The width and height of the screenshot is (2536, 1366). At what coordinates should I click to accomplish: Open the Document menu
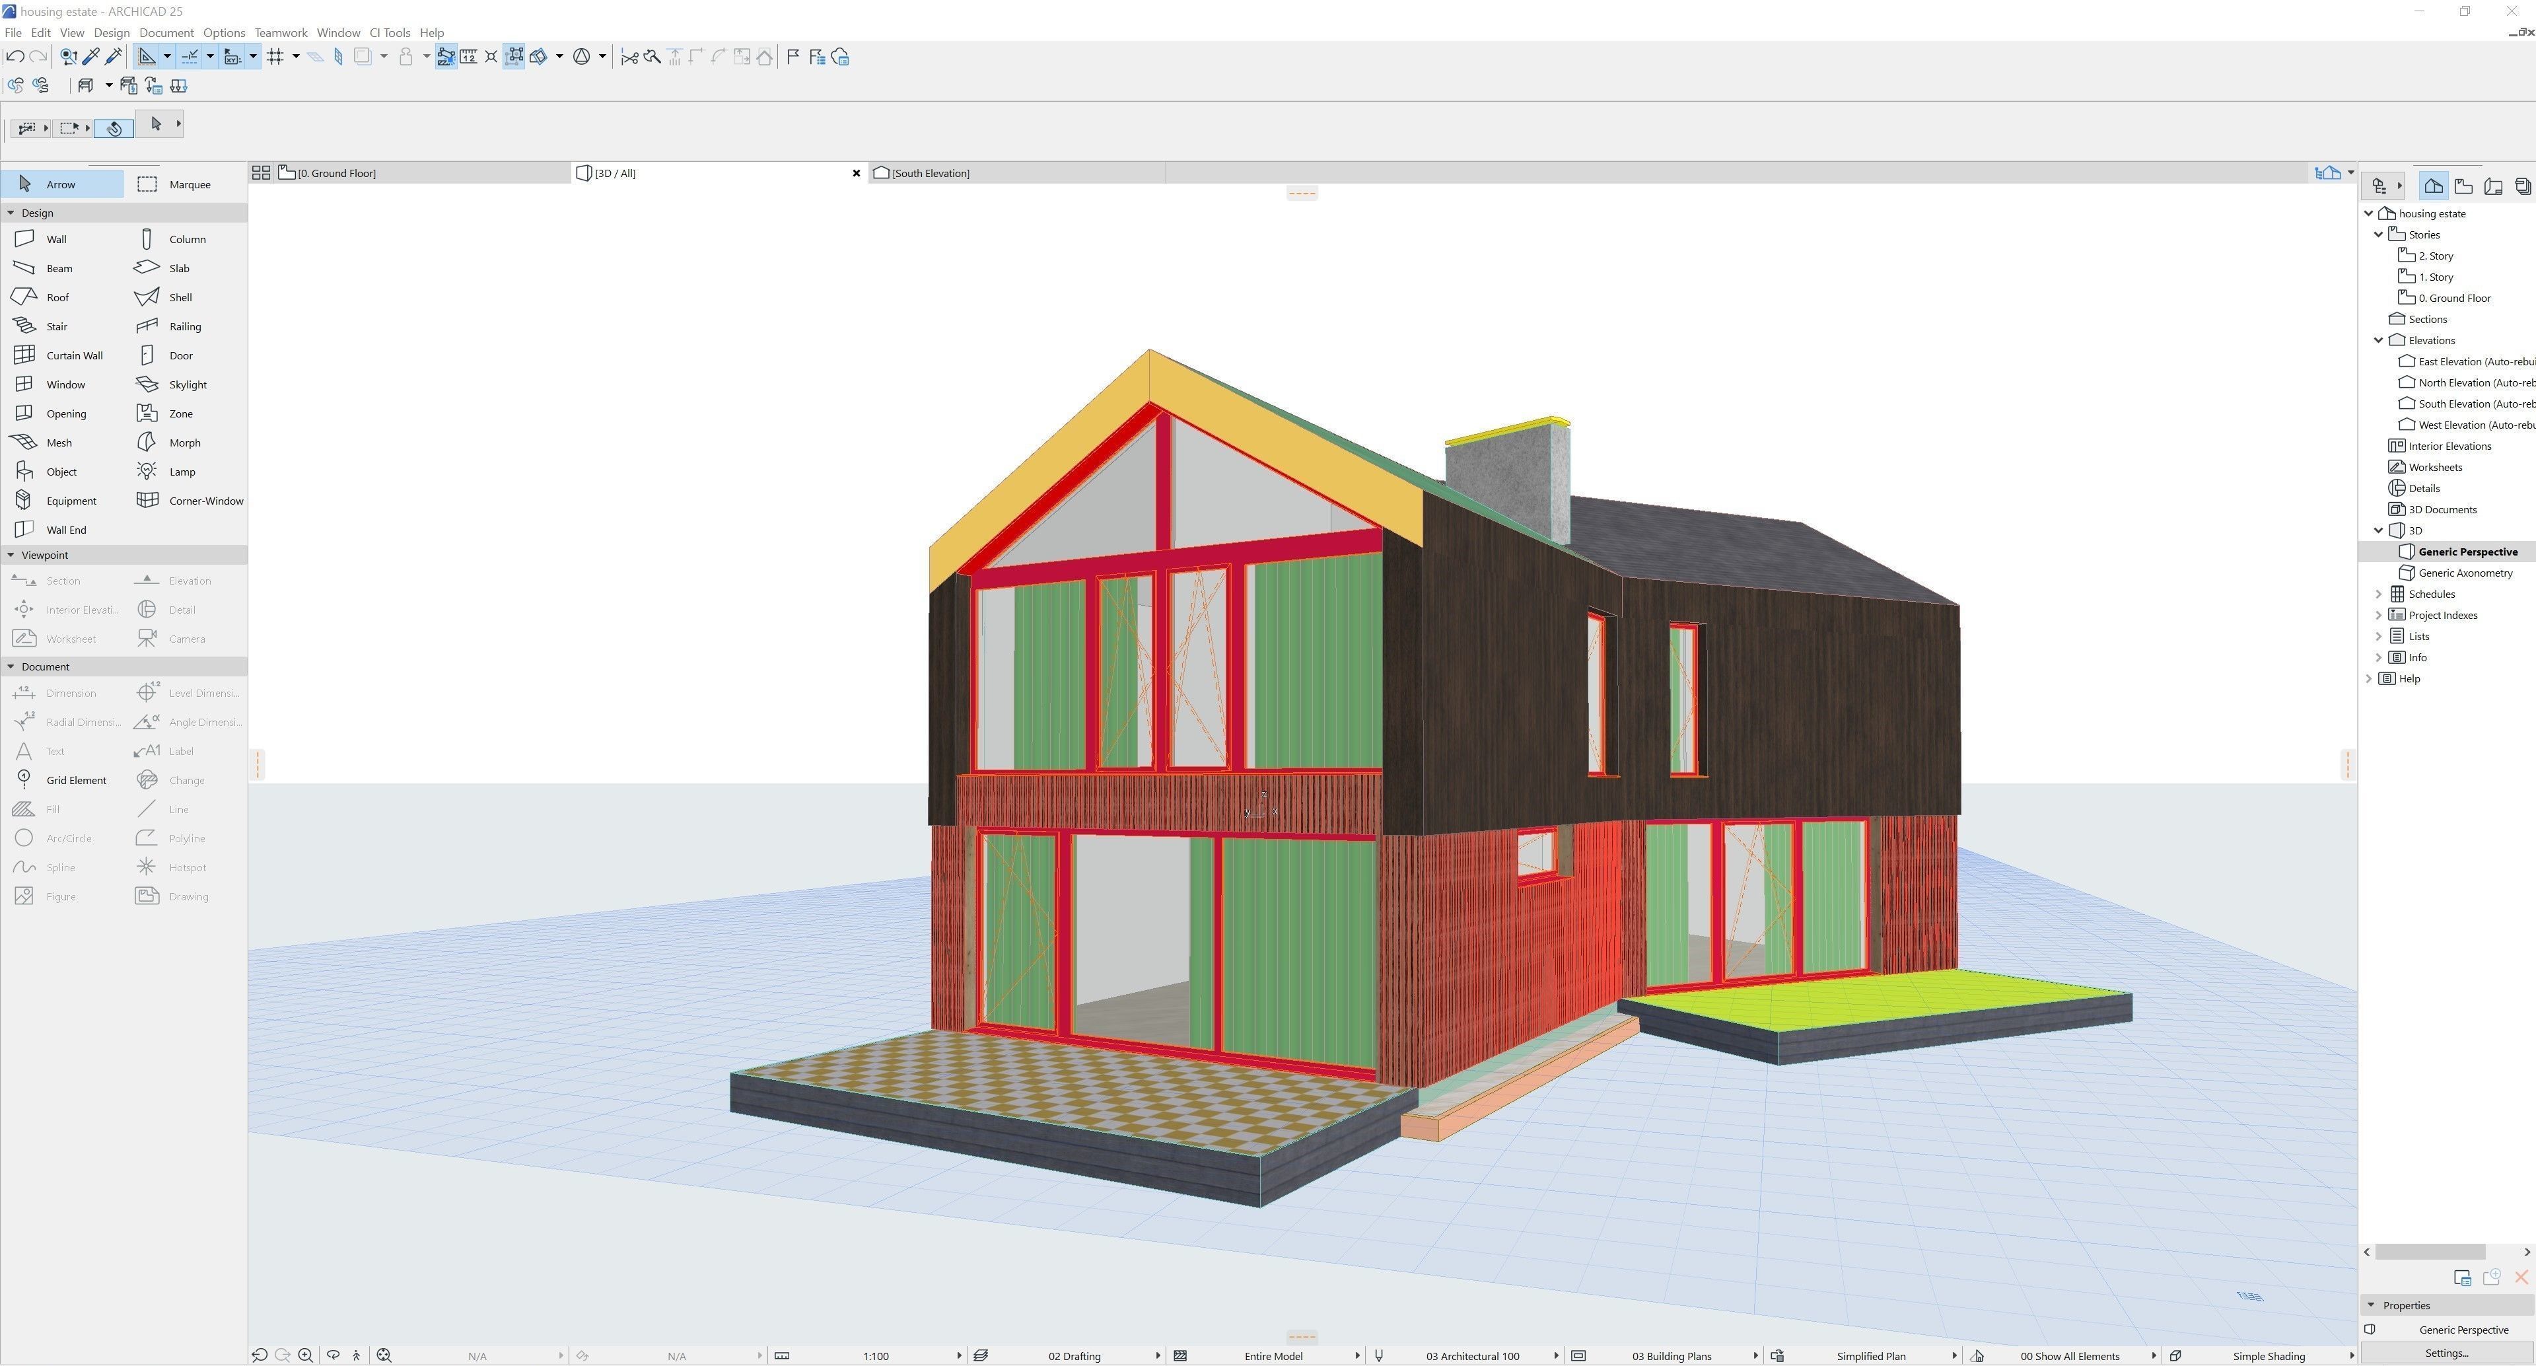[166, 32]
